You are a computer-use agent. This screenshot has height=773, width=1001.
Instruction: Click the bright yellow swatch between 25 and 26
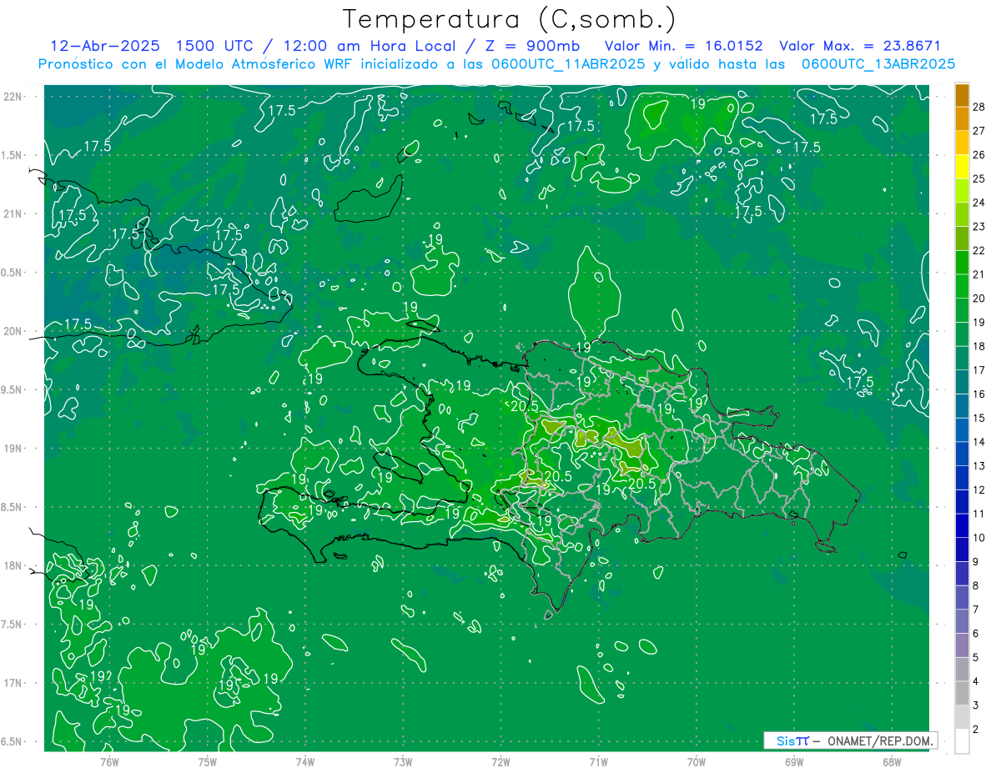tap(962, 166)
